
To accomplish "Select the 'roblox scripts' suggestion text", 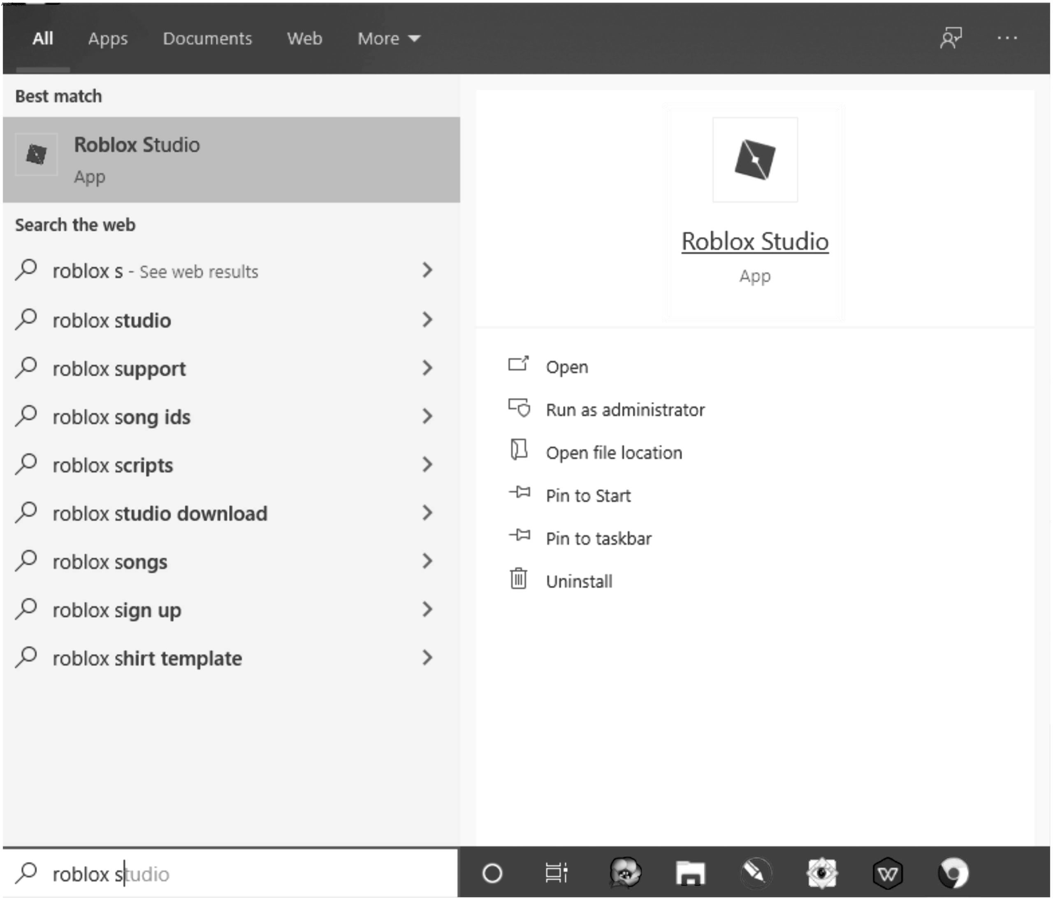I will (113, 466).
